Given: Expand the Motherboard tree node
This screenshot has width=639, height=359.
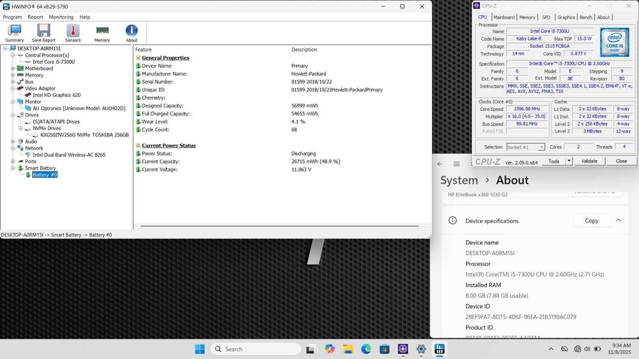Looking at the screenshot, I should (x=13, y=68).
